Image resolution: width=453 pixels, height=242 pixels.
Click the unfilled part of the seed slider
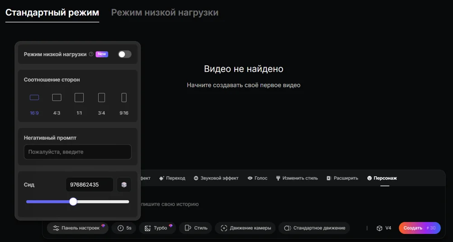pos(103,202)
